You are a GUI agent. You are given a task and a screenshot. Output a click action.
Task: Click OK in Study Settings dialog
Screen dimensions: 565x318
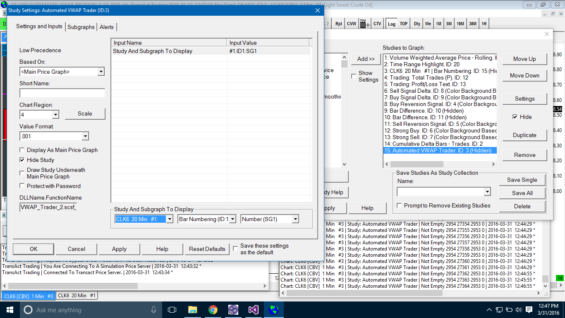click(x=34, y=249)
